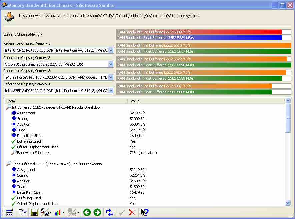Image resolution: width=295 pixels, height=219 pixels.
Task: Open dropdown arrow beside the bar chart icon
Action: [63, 213]
